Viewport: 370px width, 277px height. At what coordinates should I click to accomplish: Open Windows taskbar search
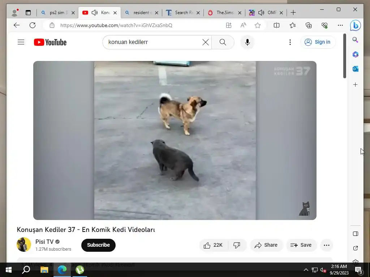(x=26, y=270)
